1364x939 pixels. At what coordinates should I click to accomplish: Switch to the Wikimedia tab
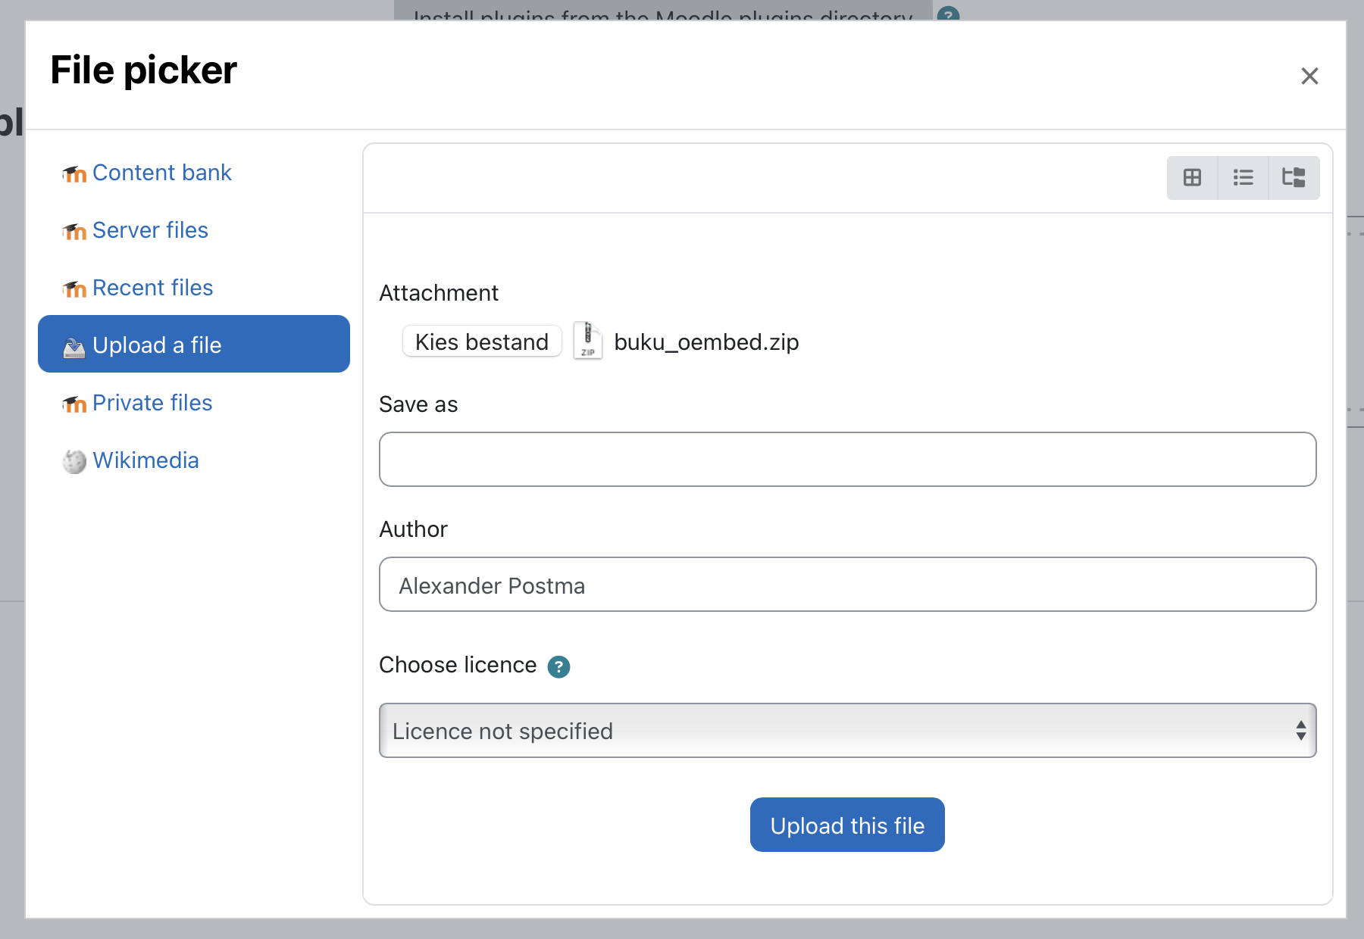coord(145,460)
